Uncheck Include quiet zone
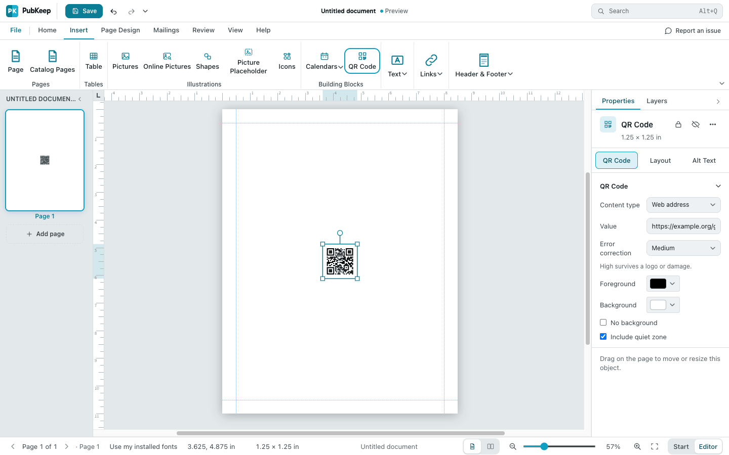Image resolution: width=729 pixels, height=455 pixels. [x=603, y=337]
